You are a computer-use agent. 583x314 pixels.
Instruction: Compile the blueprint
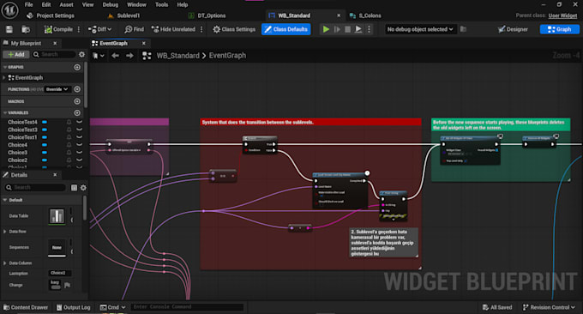[58, 29]
